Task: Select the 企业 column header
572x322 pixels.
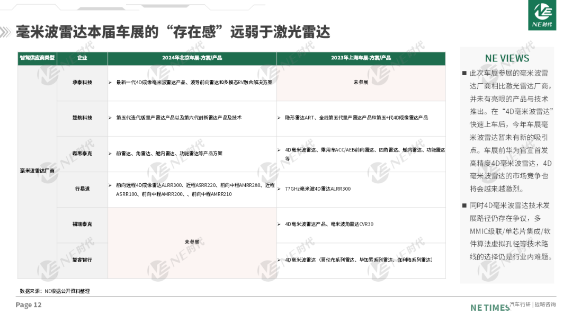Action: (82, 58)
